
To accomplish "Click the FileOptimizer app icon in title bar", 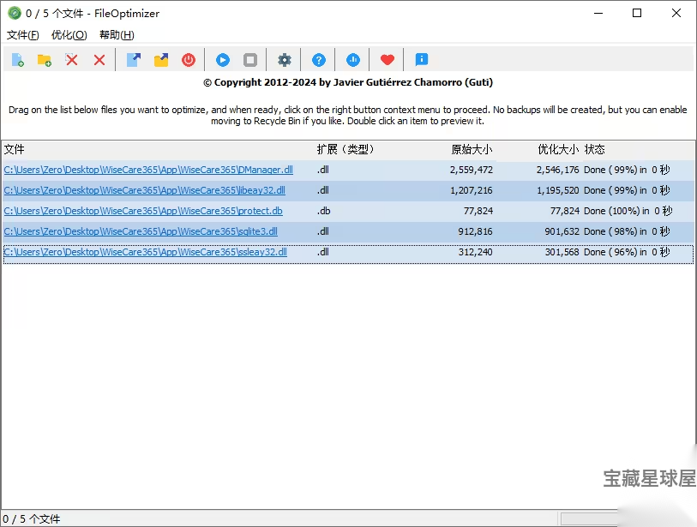I will coord(15,13).
